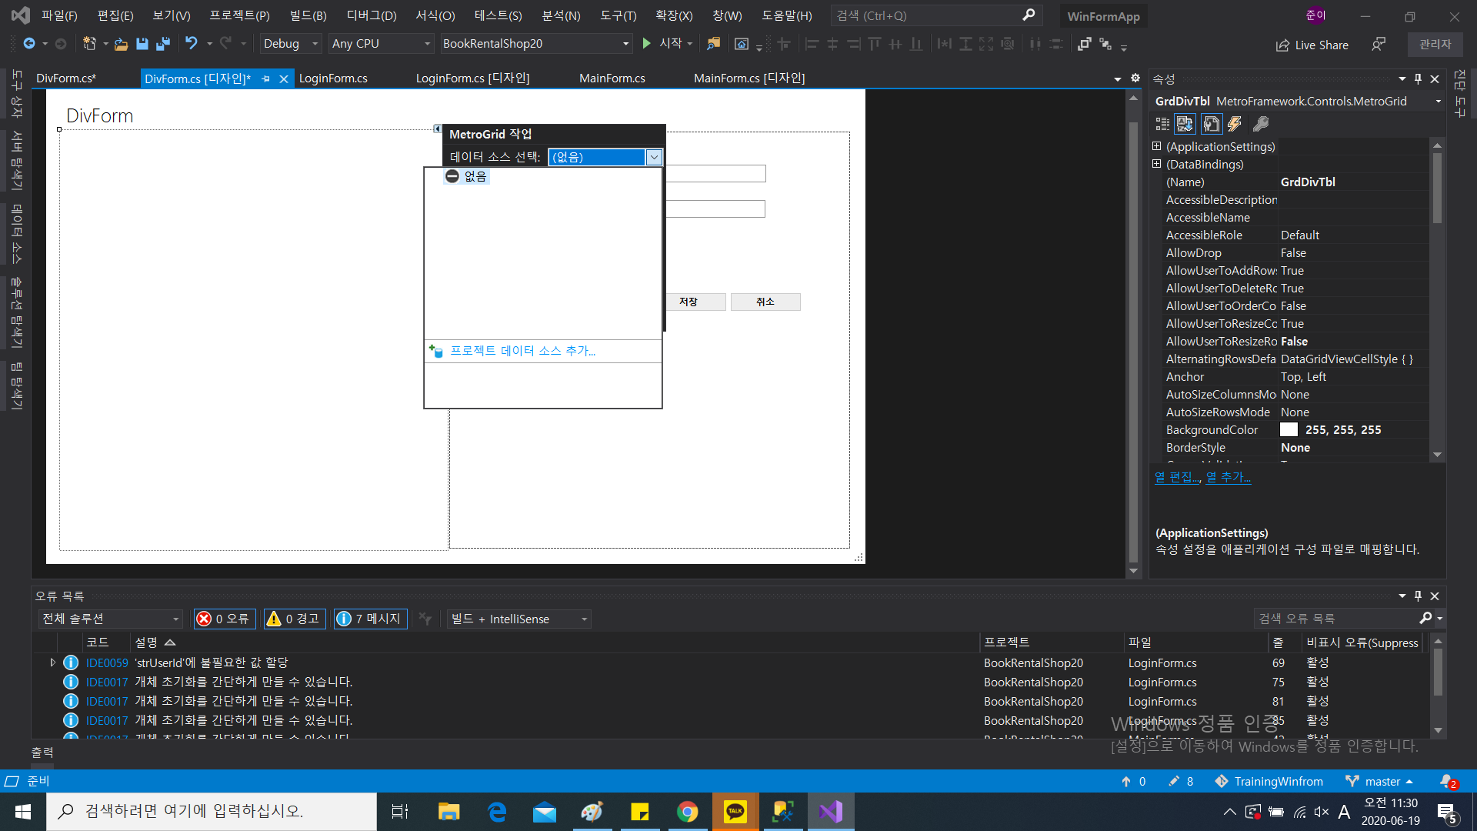The width and height of the screenshot is (1477, 831).
Task: Click the 열 편집 link in Properties
Action: click(1176, 477)
